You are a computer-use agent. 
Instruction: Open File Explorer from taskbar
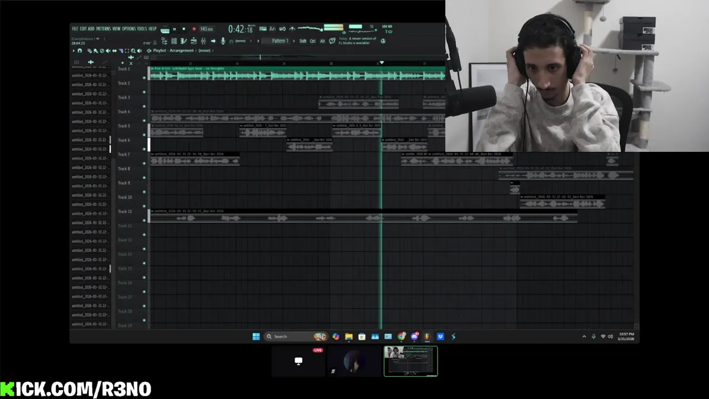click(x=348, y=336)
